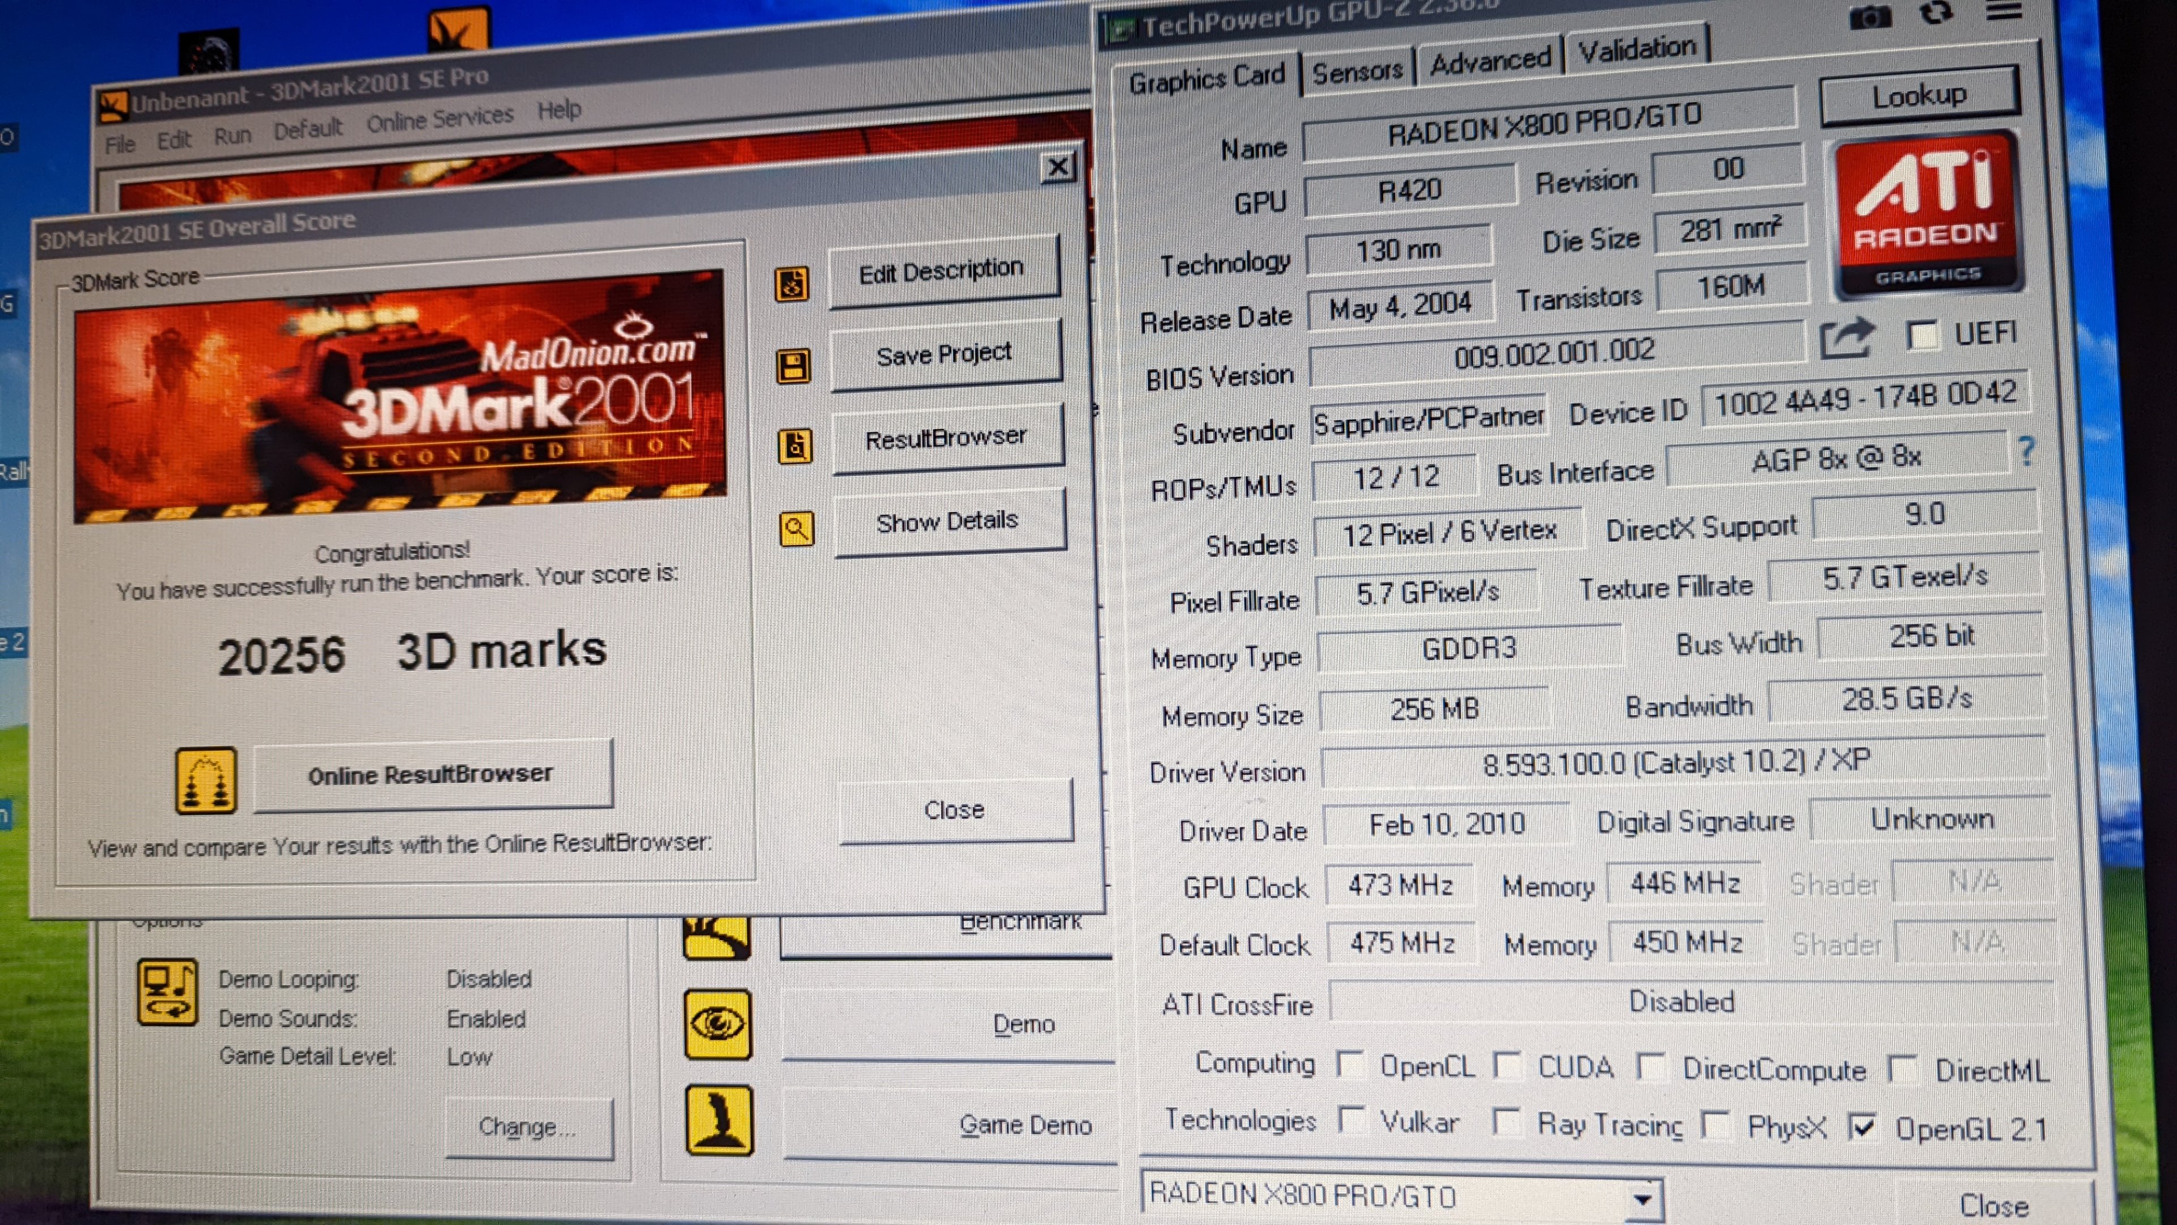Open the Advanced tab
This screenshot has width=2177, height=1225.
pyautogui.click(x=1490, y=61)
